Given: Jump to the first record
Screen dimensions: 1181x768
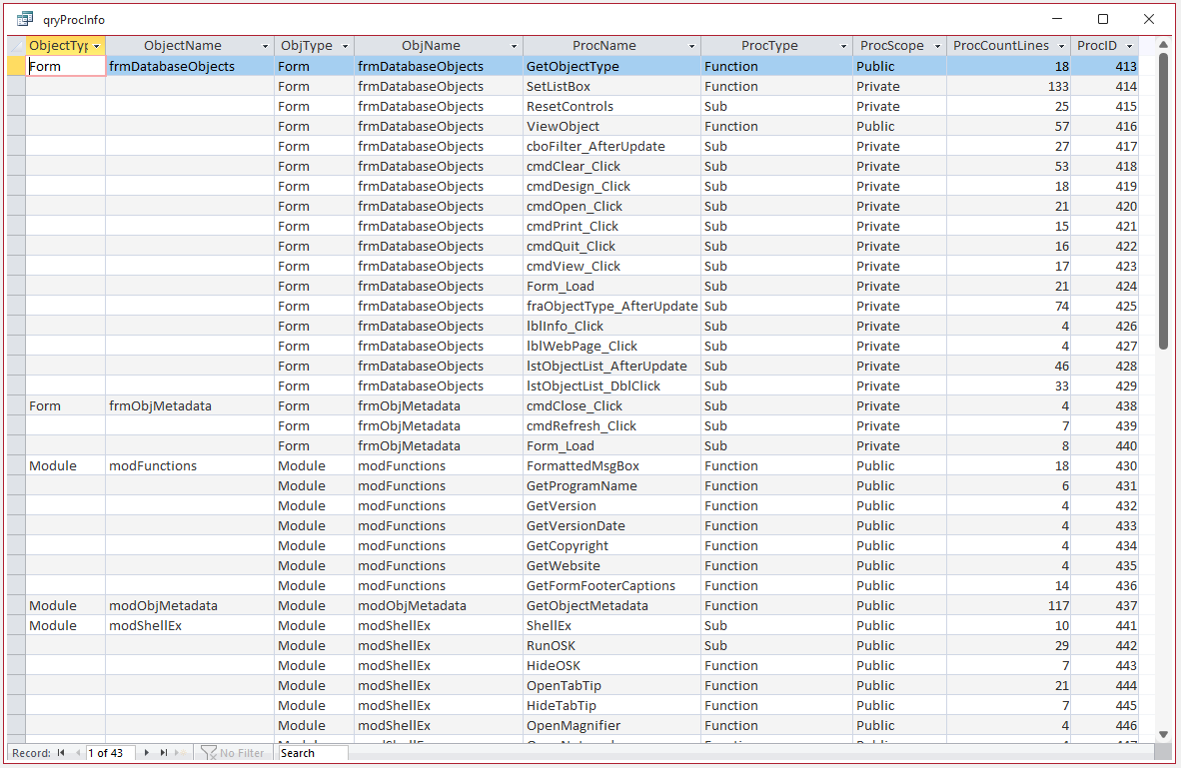Looking at the screenshot, I should click(61, 753).
